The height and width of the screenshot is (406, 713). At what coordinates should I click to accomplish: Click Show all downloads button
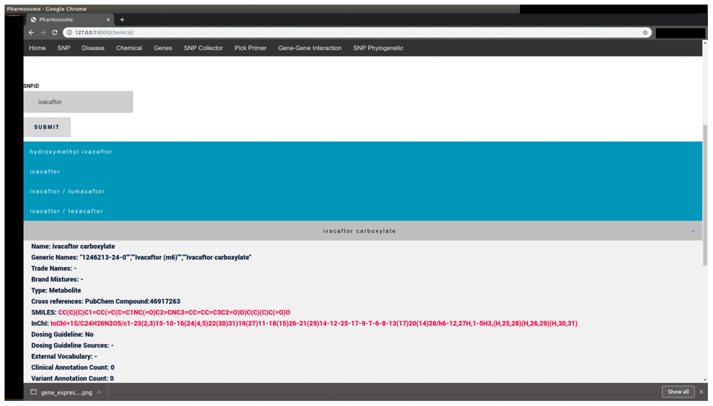[x=677, y=392]
